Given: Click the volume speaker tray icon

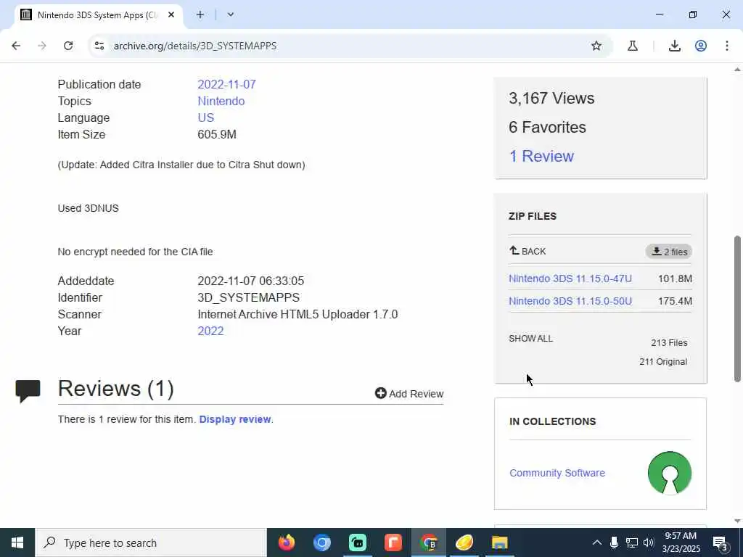Looking at the screenshot, I should (649, 542).
